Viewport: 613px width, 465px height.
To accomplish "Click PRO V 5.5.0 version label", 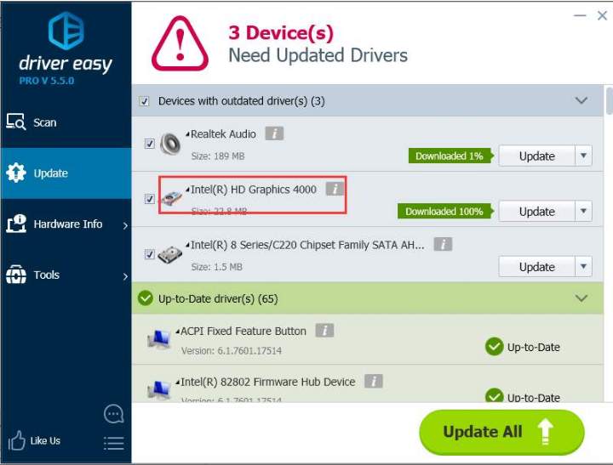I will coord(47,81).
